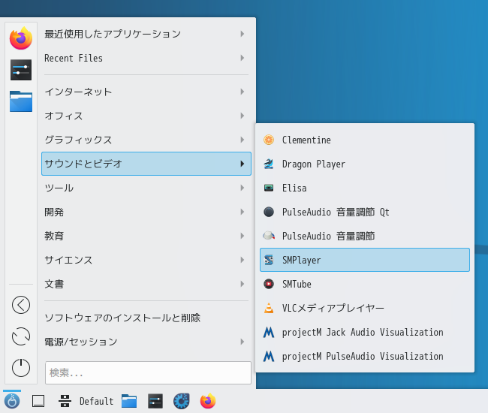Click the back arrow circle icon in the sidebar
Viewport: 488px width, 413px height.
click(21, 305)
